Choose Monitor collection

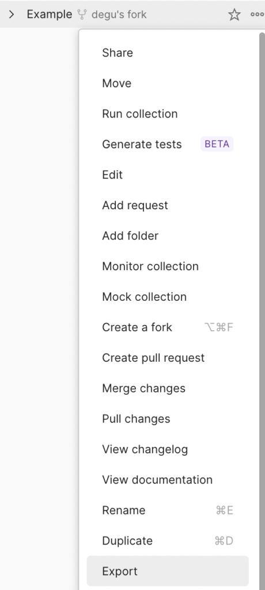point(168,266)
